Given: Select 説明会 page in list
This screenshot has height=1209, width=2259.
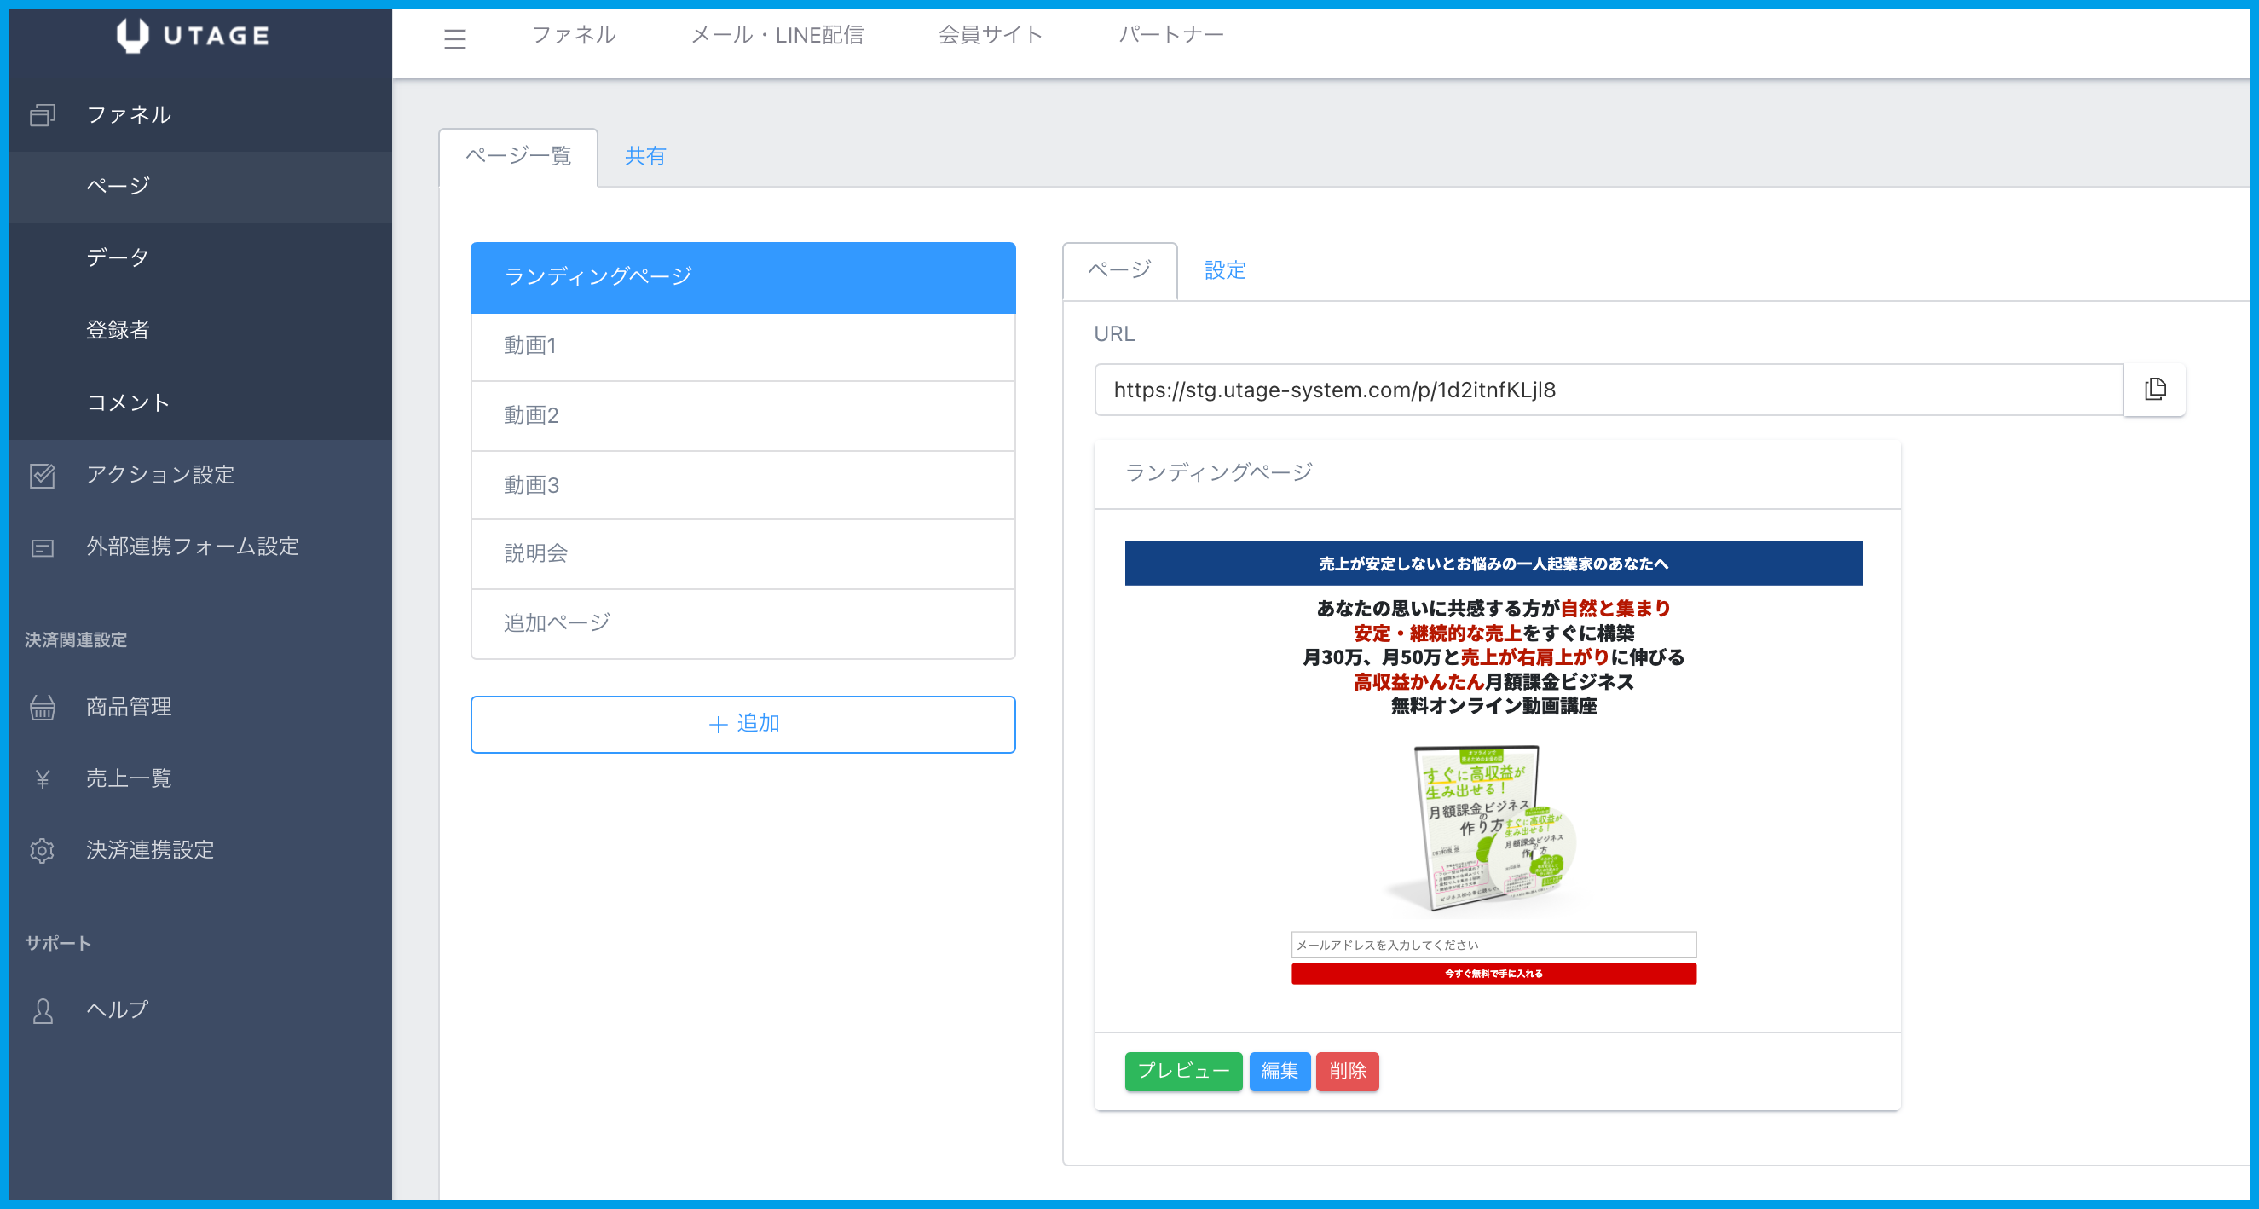Looking at the screenshot, I should (x=742, y=553).
